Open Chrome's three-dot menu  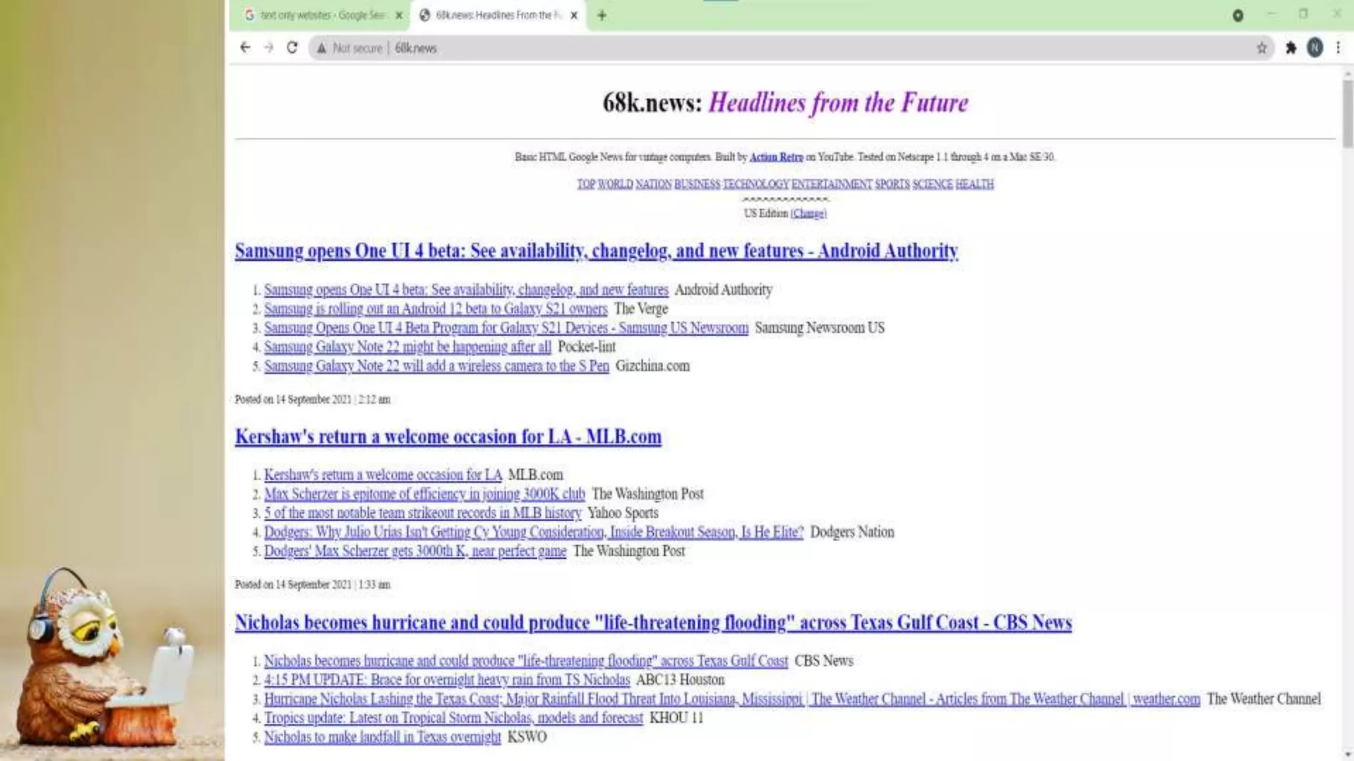pos(1338,48)
